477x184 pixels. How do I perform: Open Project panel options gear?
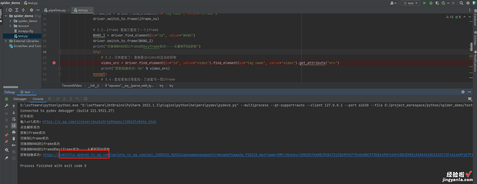click(x=32, y=10)
